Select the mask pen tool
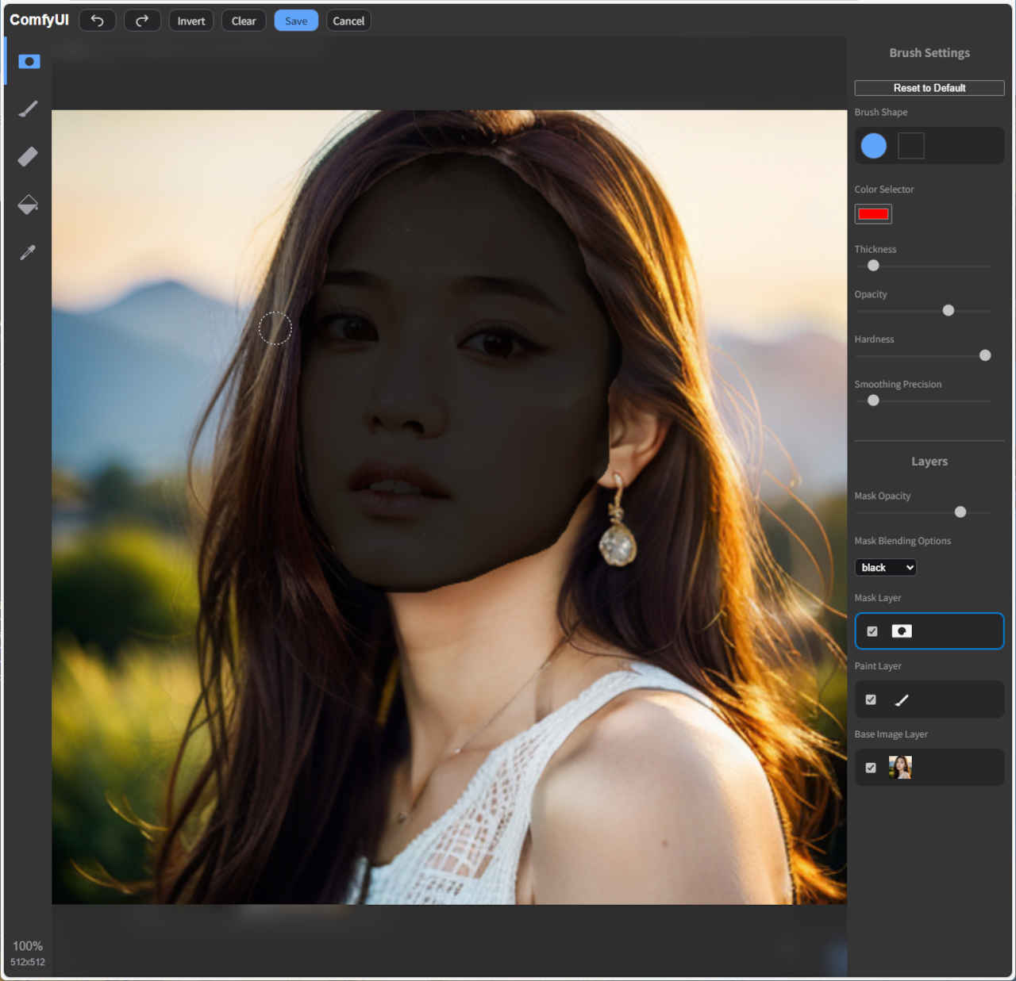 29,62
